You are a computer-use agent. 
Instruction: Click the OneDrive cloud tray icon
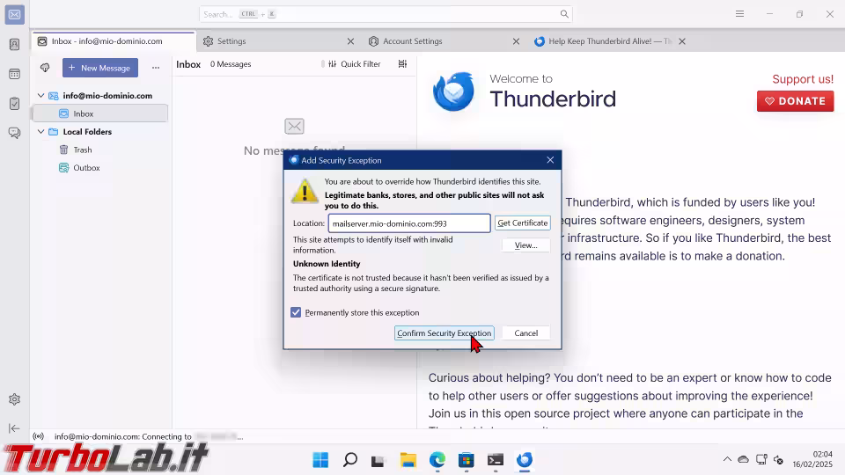point(744,459)
